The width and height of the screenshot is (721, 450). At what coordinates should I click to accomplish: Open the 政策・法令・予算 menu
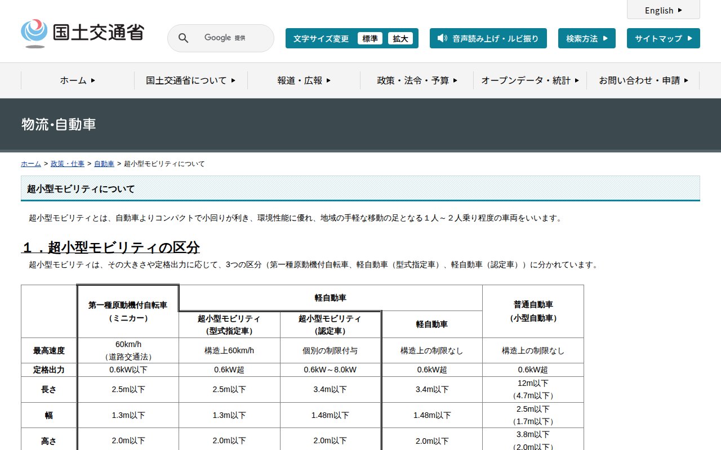point(417,80)
